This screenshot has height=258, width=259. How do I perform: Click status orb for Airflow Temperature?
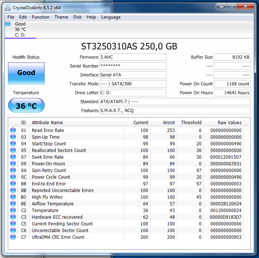(x=13, y=204)
